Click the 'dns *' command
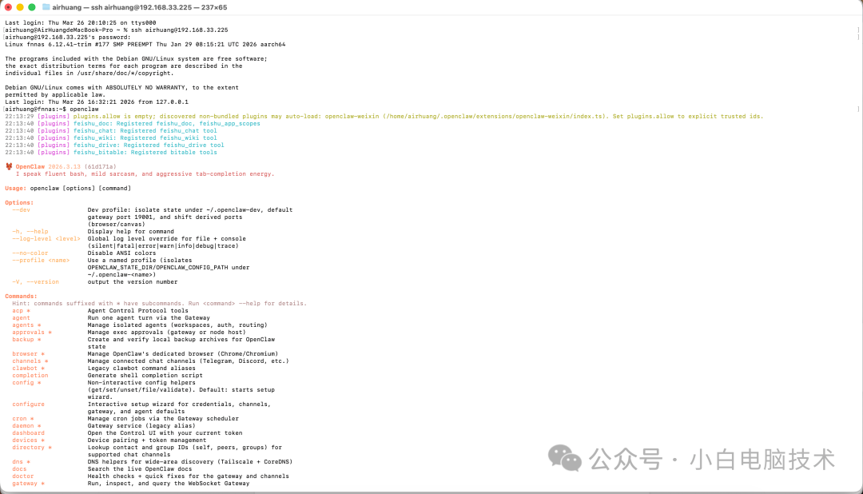Image resolution: width=863 pixels, height=494 pixels. pos(21,461)
